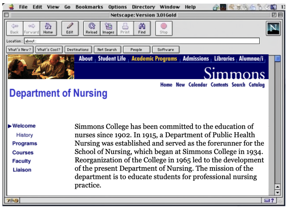Open the Liaison sidebar link
The image size is (287, 207).
(22, 170)
